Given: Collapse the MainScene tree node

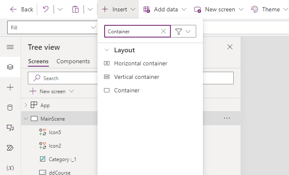Looking at the screenshot, I should tap(26, 118).
